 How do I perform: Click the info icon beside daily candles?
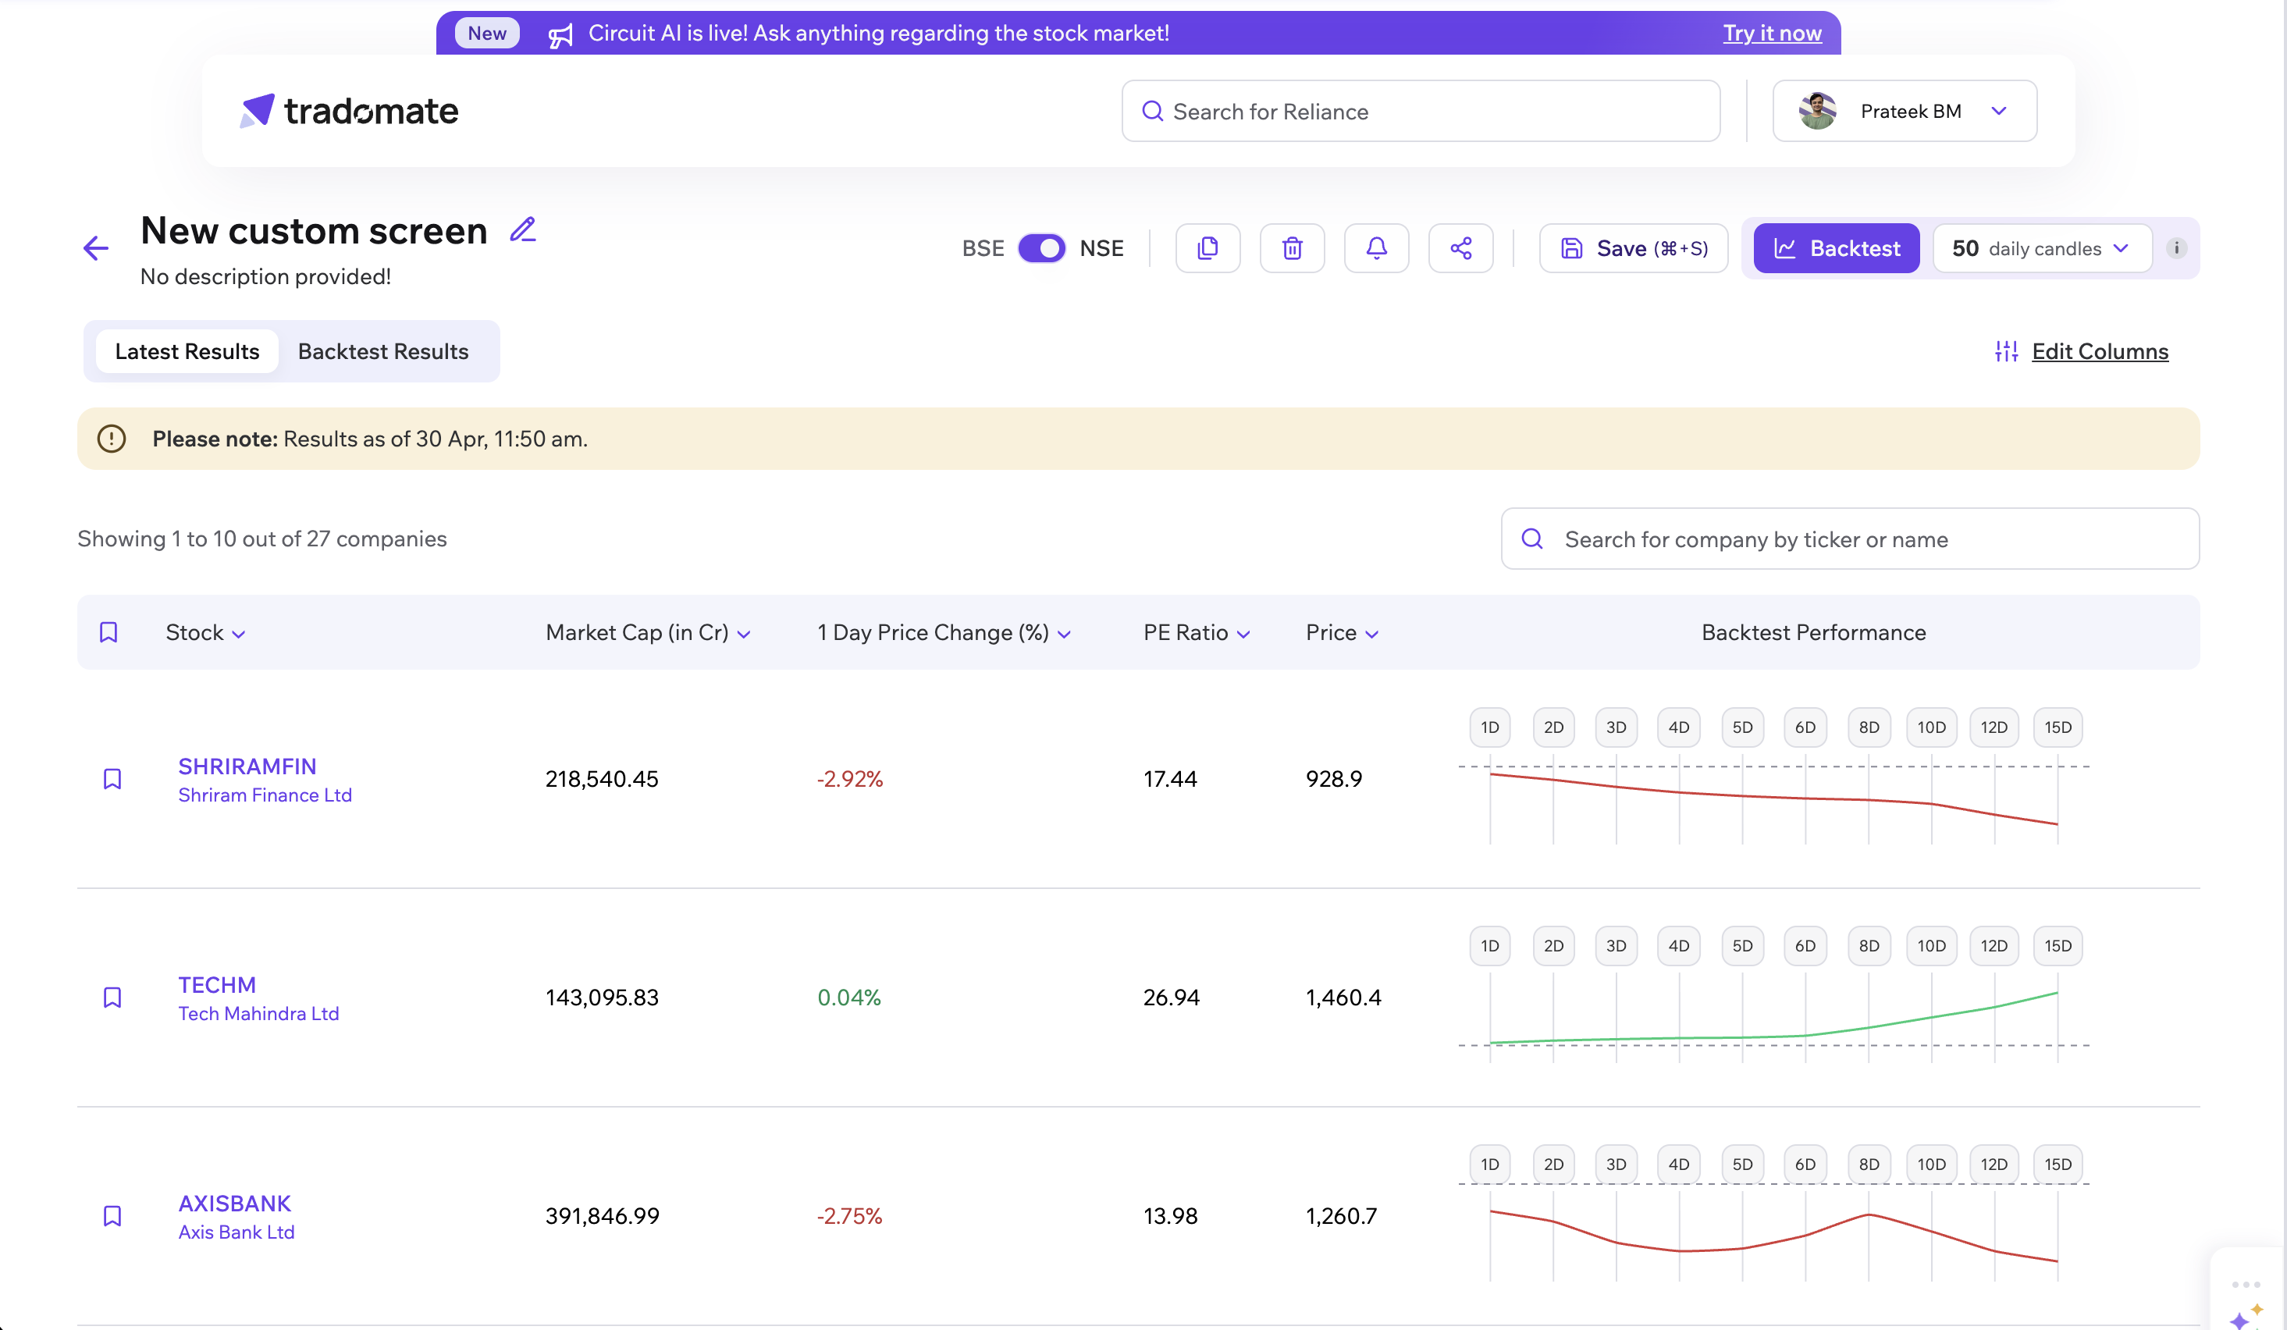[2176, 247]
